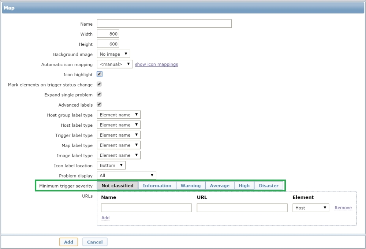Disable the Advanced labels checkbox

point(99,104)
